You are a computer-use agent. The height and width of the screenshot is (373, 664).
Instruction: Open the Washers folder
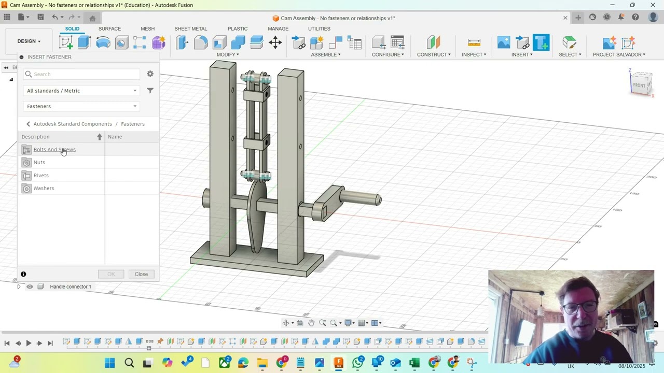point(44,188)
